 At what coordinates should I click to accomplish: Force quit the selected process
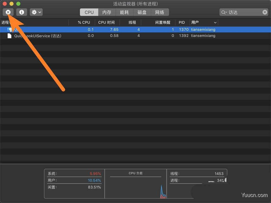[8, 12]
